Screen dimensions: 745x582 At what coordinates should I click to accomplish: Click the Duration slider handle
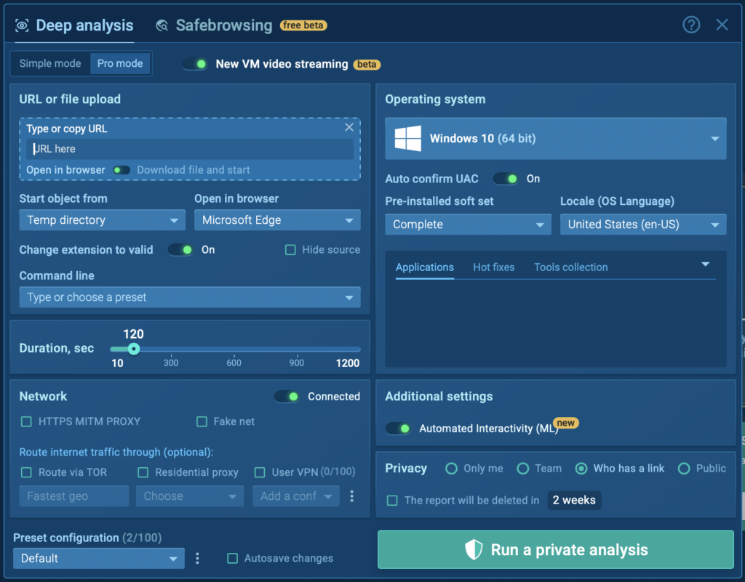[x=133, y=349]
